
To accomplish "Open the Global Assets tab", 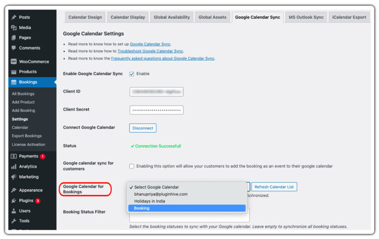I will click(x=213, y=17).
